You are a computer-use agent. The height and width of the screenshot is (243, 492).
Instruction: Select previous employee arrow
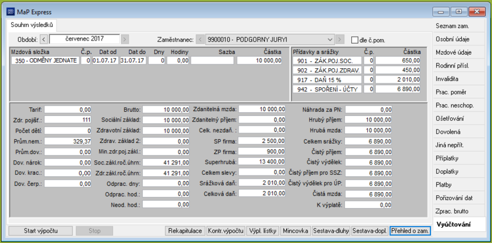[200, 40]
